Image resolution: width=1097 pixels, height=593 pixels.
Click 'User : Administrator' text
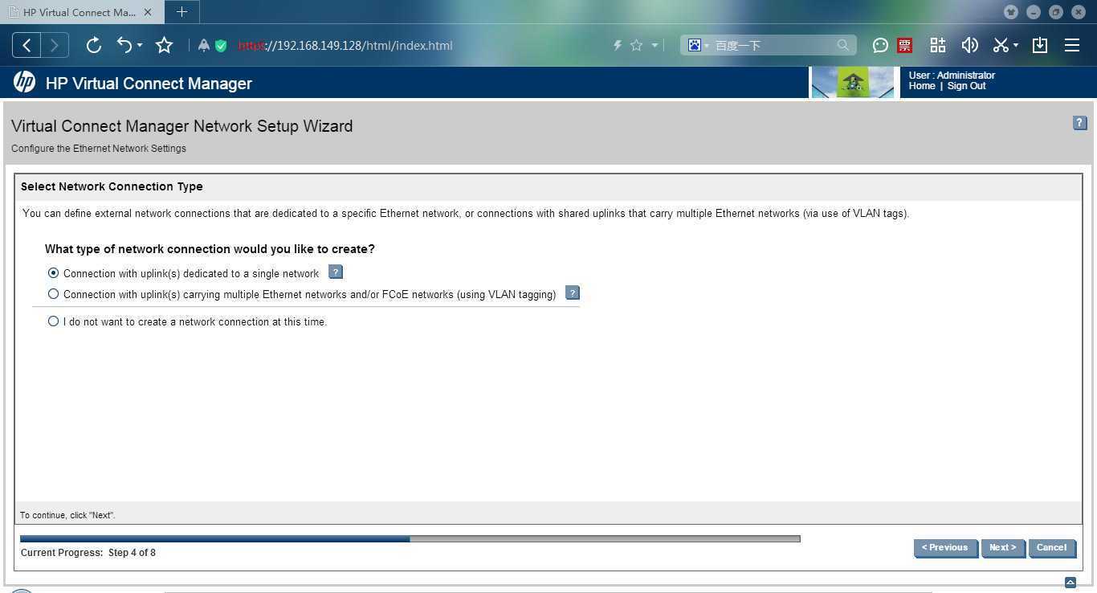pos(952,76)
